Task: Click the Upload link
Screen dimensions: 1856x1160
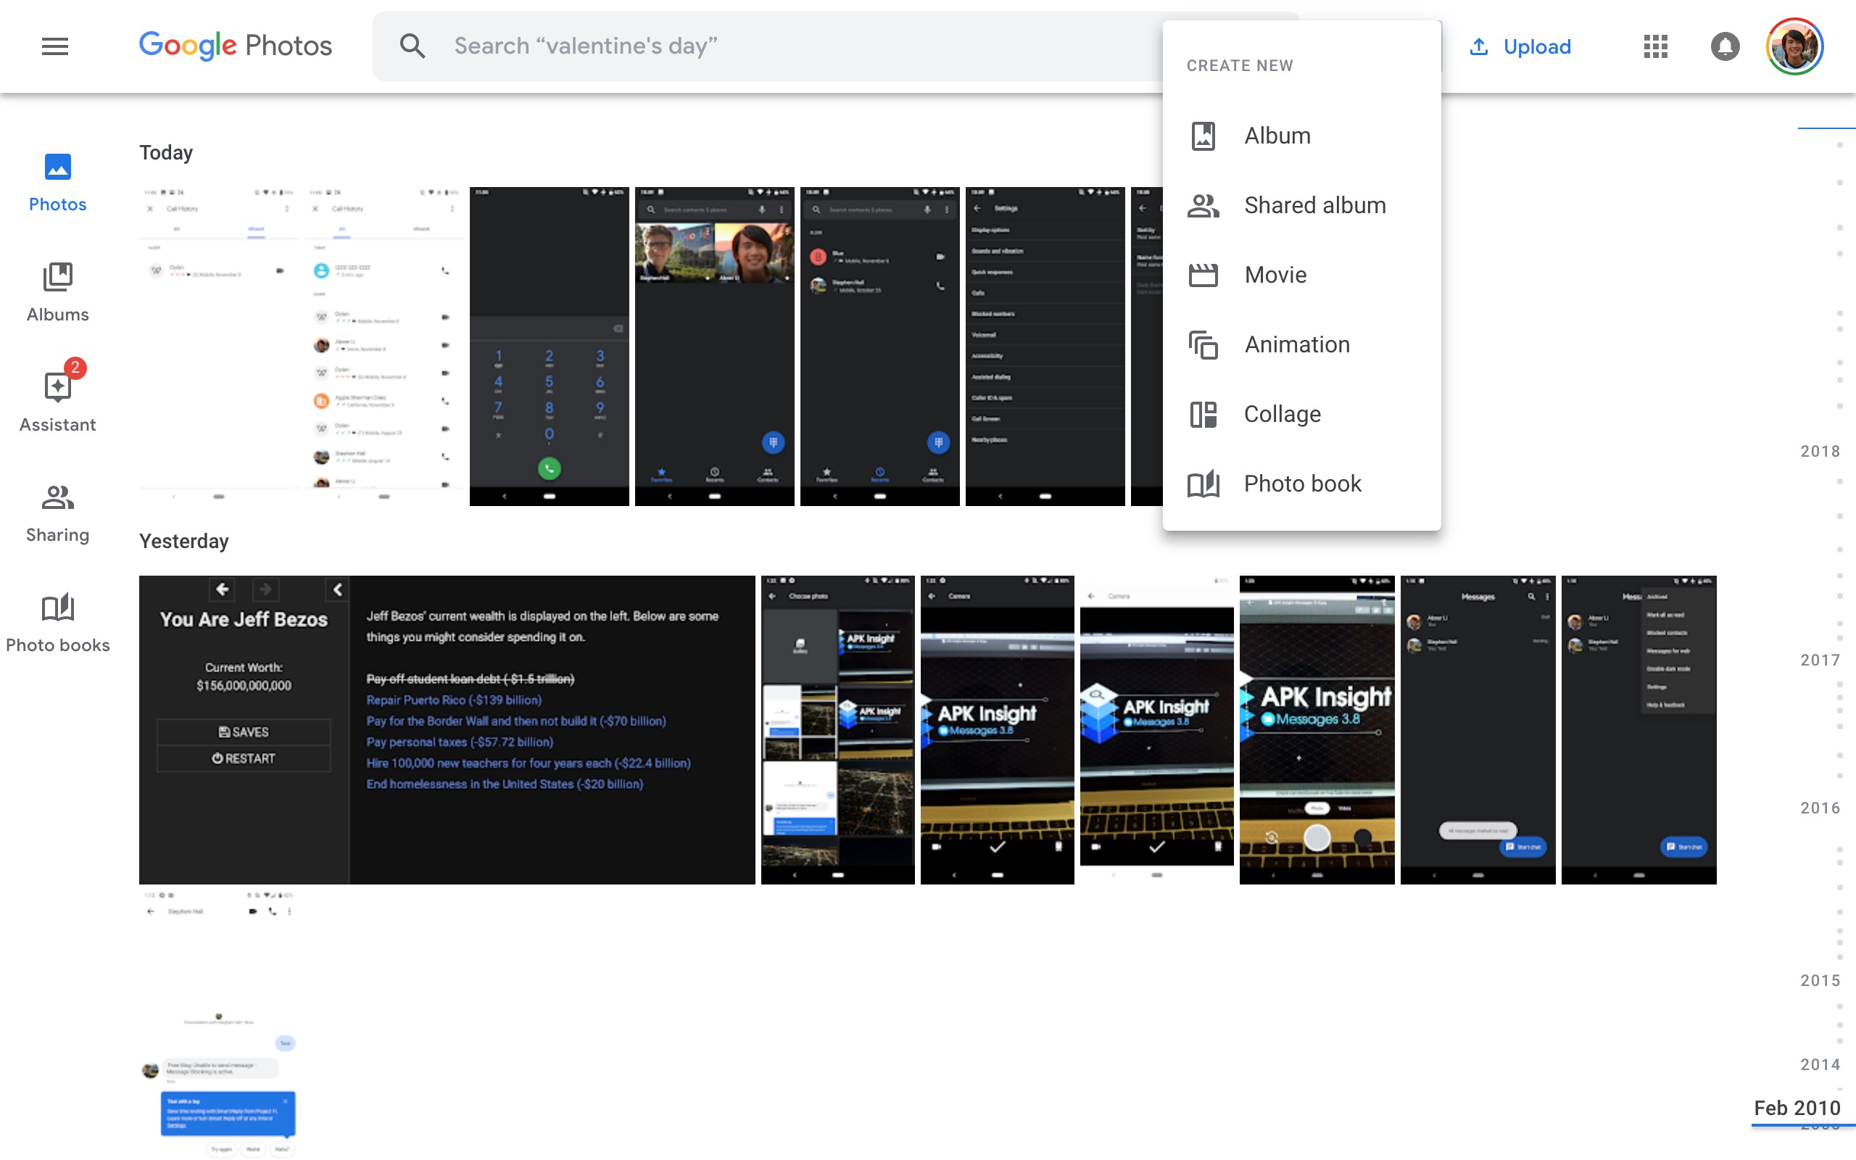Action: [x=1522, y=46]
